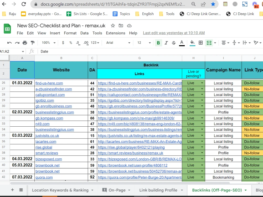Format as currency with dollar icon
Viewport: 263px width, 197px height.
(63, 43)
